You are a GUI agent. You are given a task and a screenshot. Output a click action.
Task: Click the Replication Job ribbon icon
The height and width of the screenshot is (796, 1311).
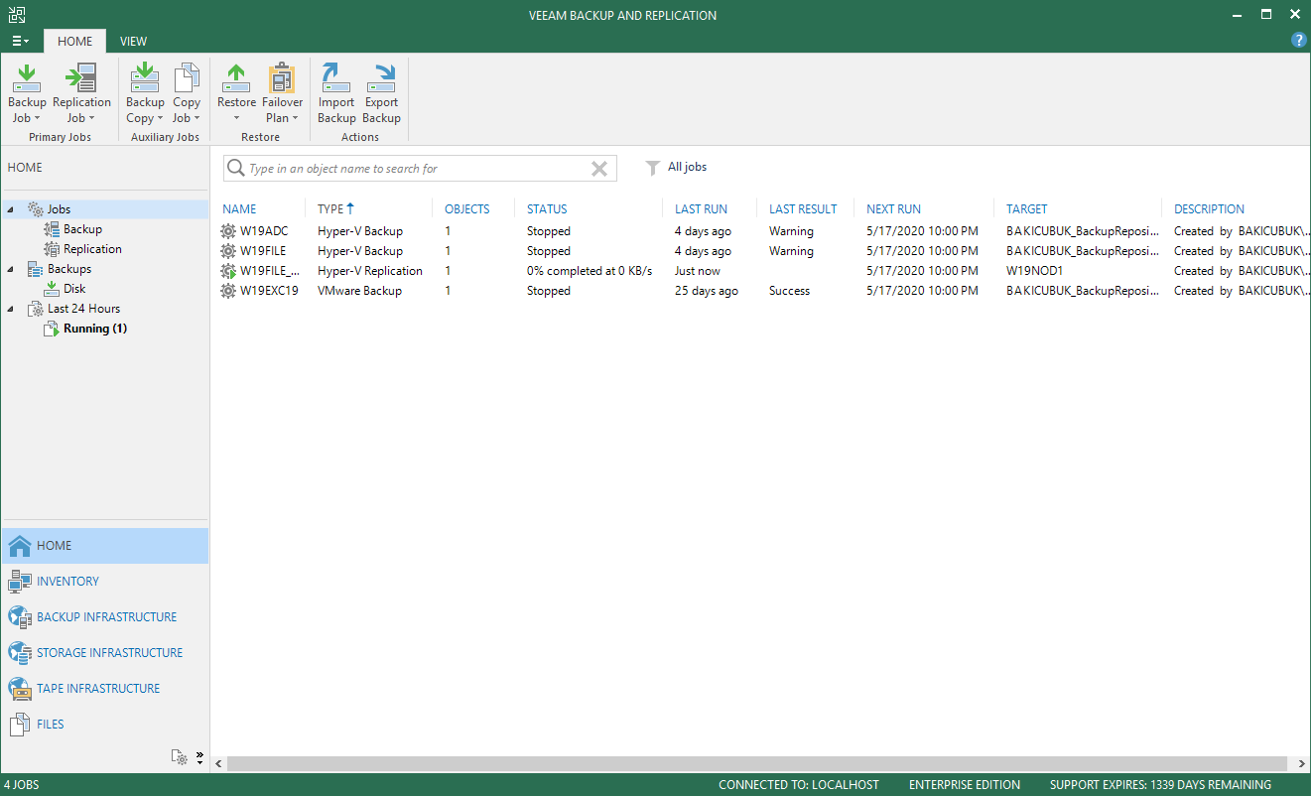(x=80, y=77)
